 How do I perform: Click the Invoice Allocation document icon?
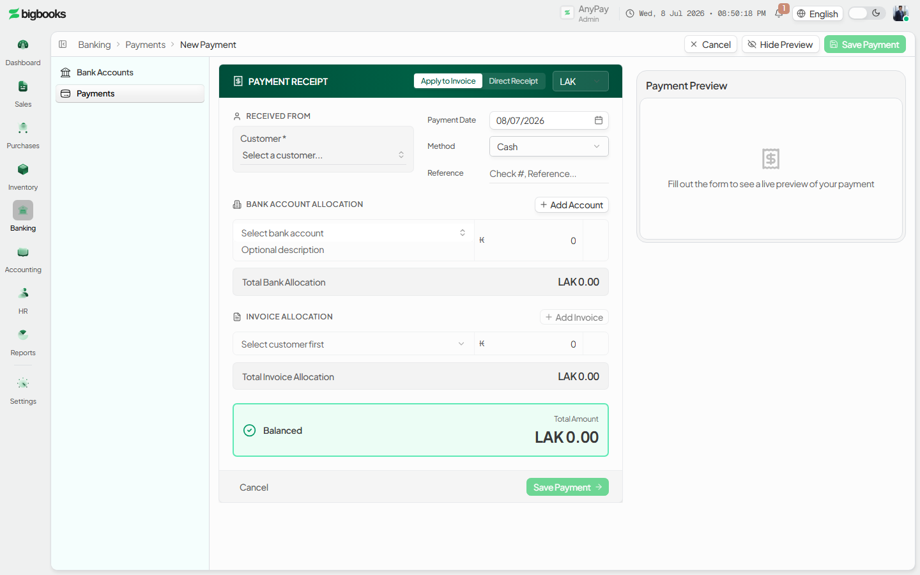237,317
